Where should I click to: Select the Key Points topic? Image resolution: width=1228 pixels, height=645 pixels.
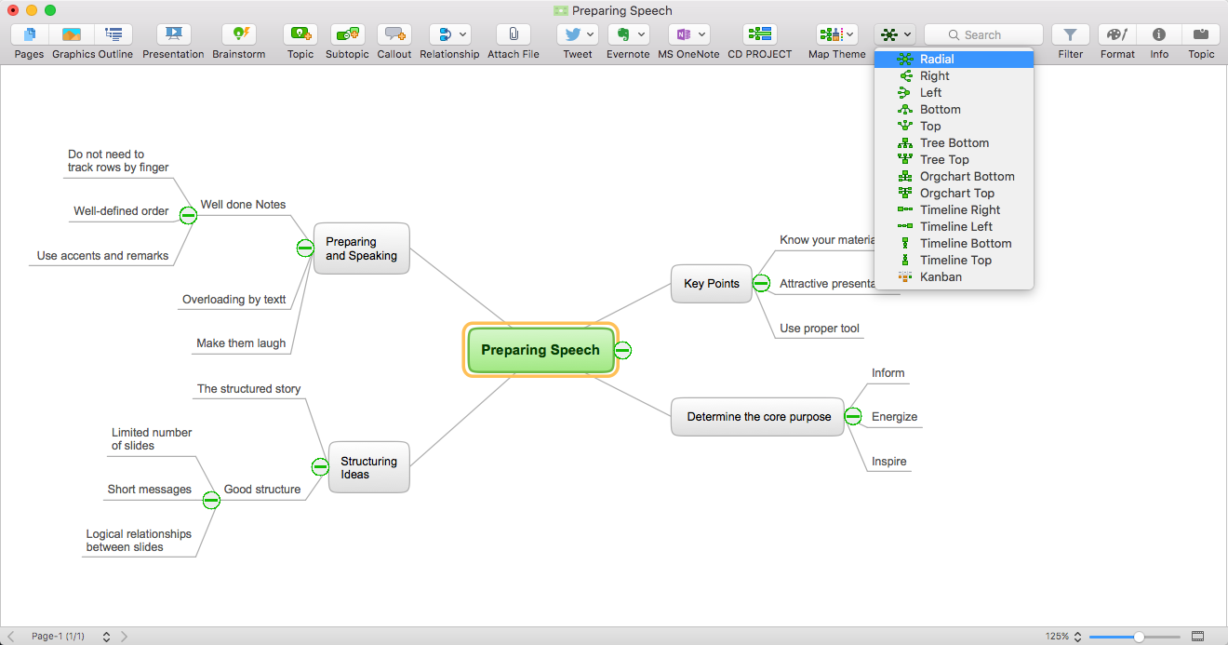(712, 283)
